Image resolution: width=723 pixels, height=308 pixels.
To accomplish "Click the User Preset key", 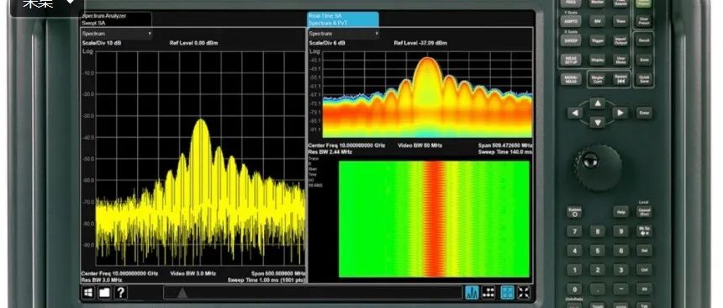I will point(644,21).
